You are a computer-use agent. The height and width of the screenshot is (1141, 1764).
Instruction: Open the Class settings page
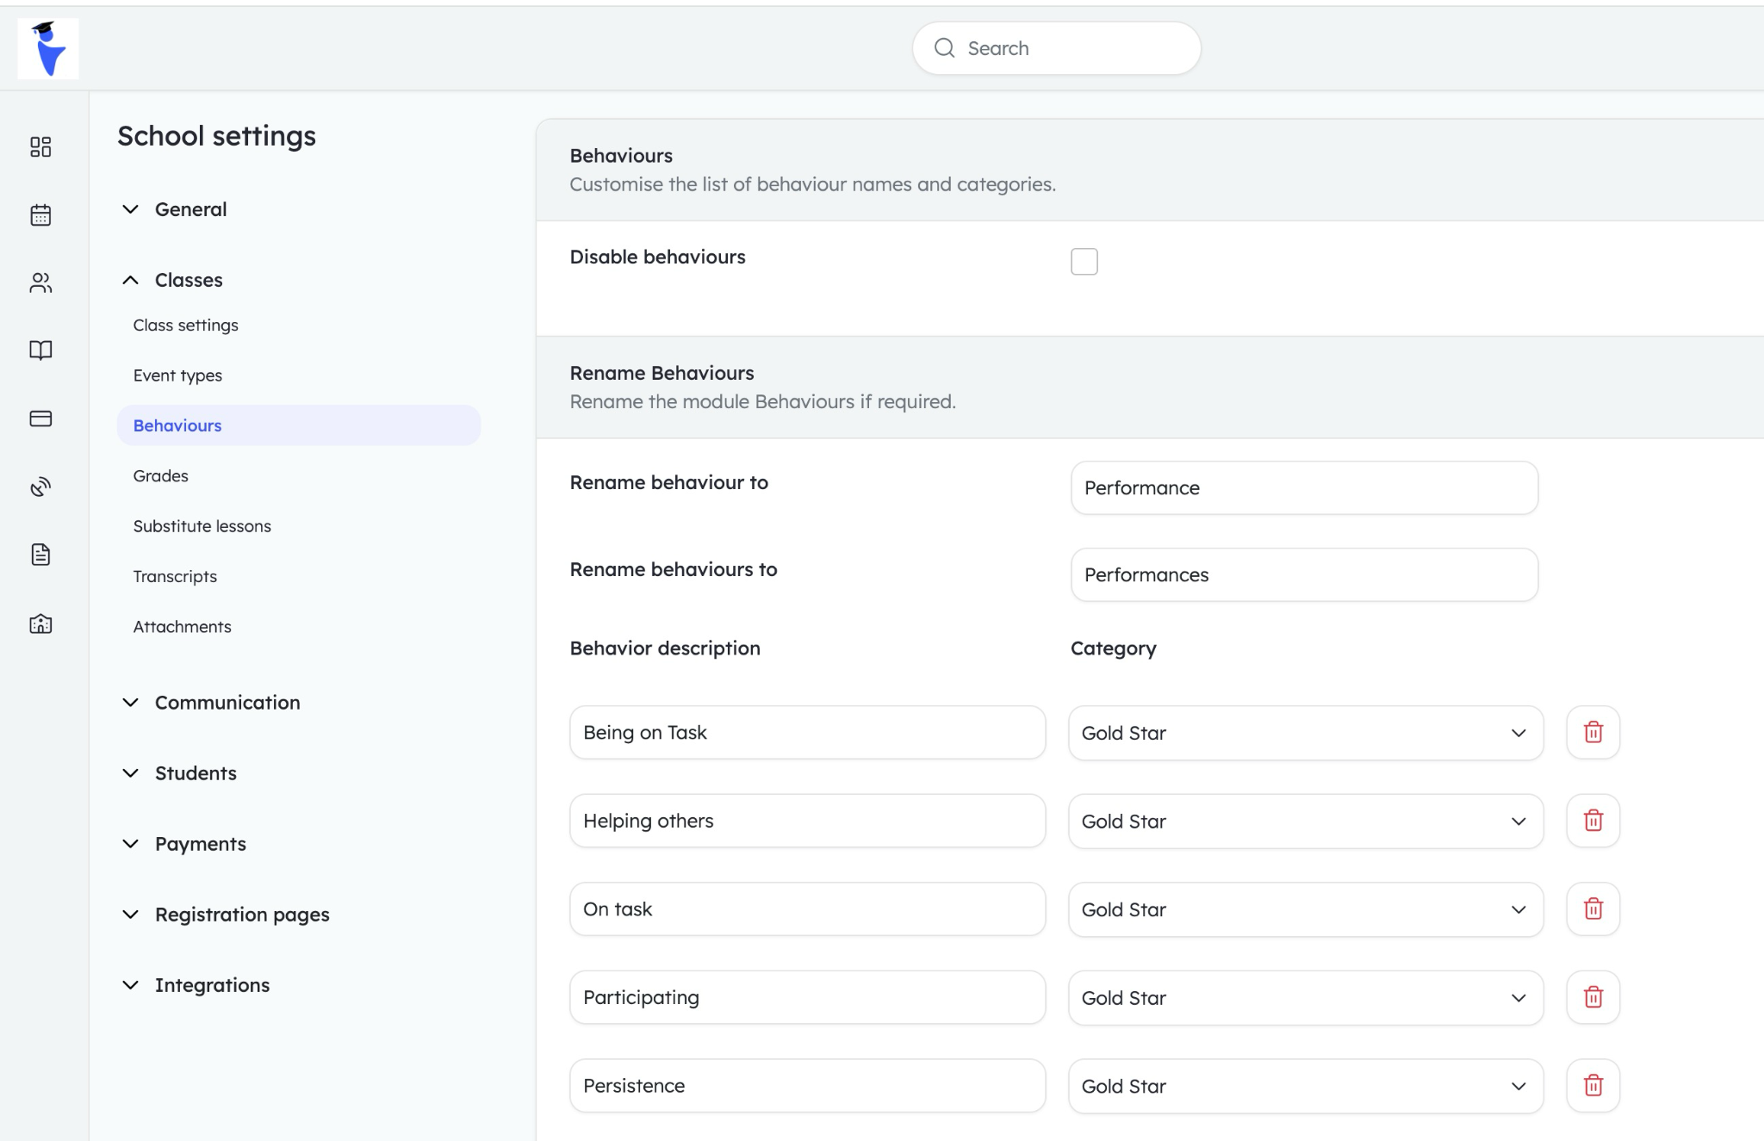point(185,325)
